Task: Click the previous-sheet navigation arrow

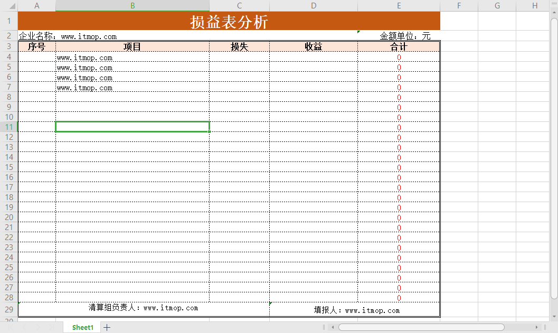Action: pos(25,327)
